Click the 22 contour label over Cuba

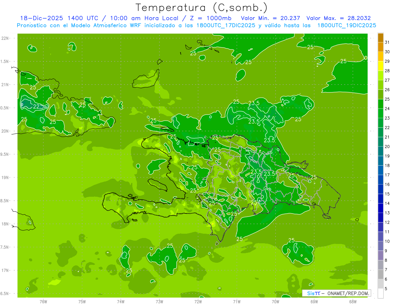click(x=36, y=106)
